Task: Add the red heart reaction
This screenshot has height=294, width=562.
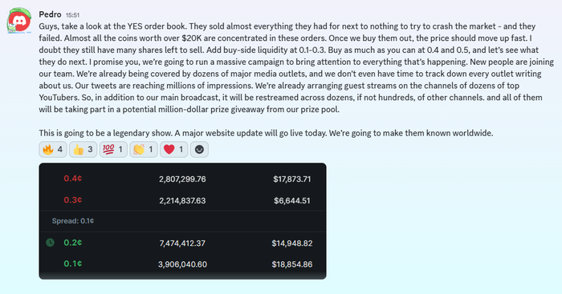Action: click(x=174, y=149)
